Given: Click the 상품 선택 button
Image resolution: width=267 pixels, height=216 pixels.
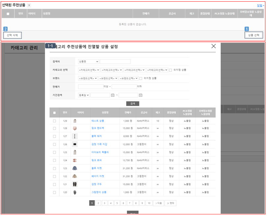Looking at the screenshot, I should point(254,35).
